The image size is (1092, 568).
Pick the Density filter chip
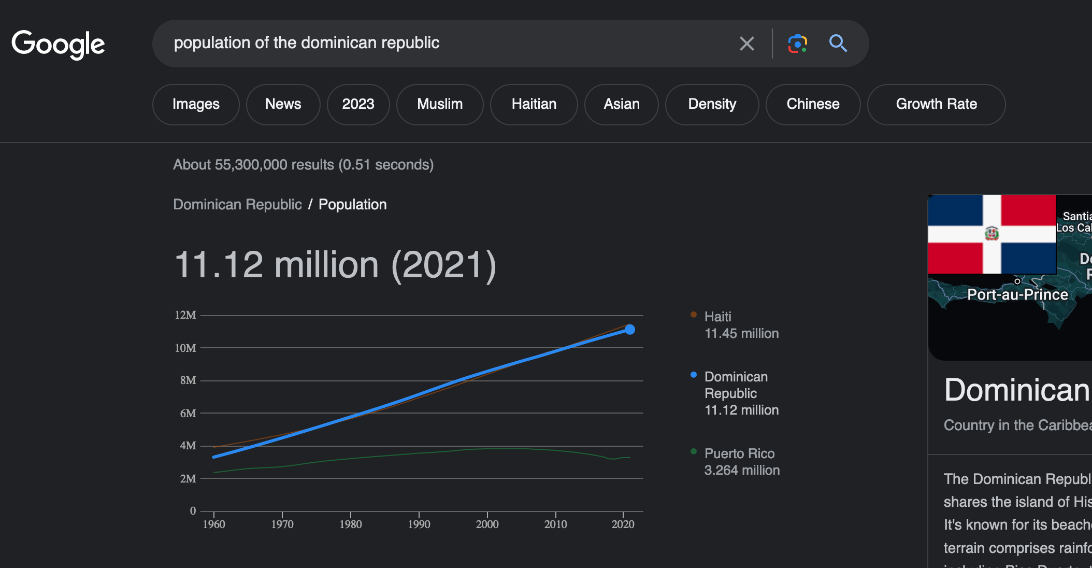click(712, 104)
